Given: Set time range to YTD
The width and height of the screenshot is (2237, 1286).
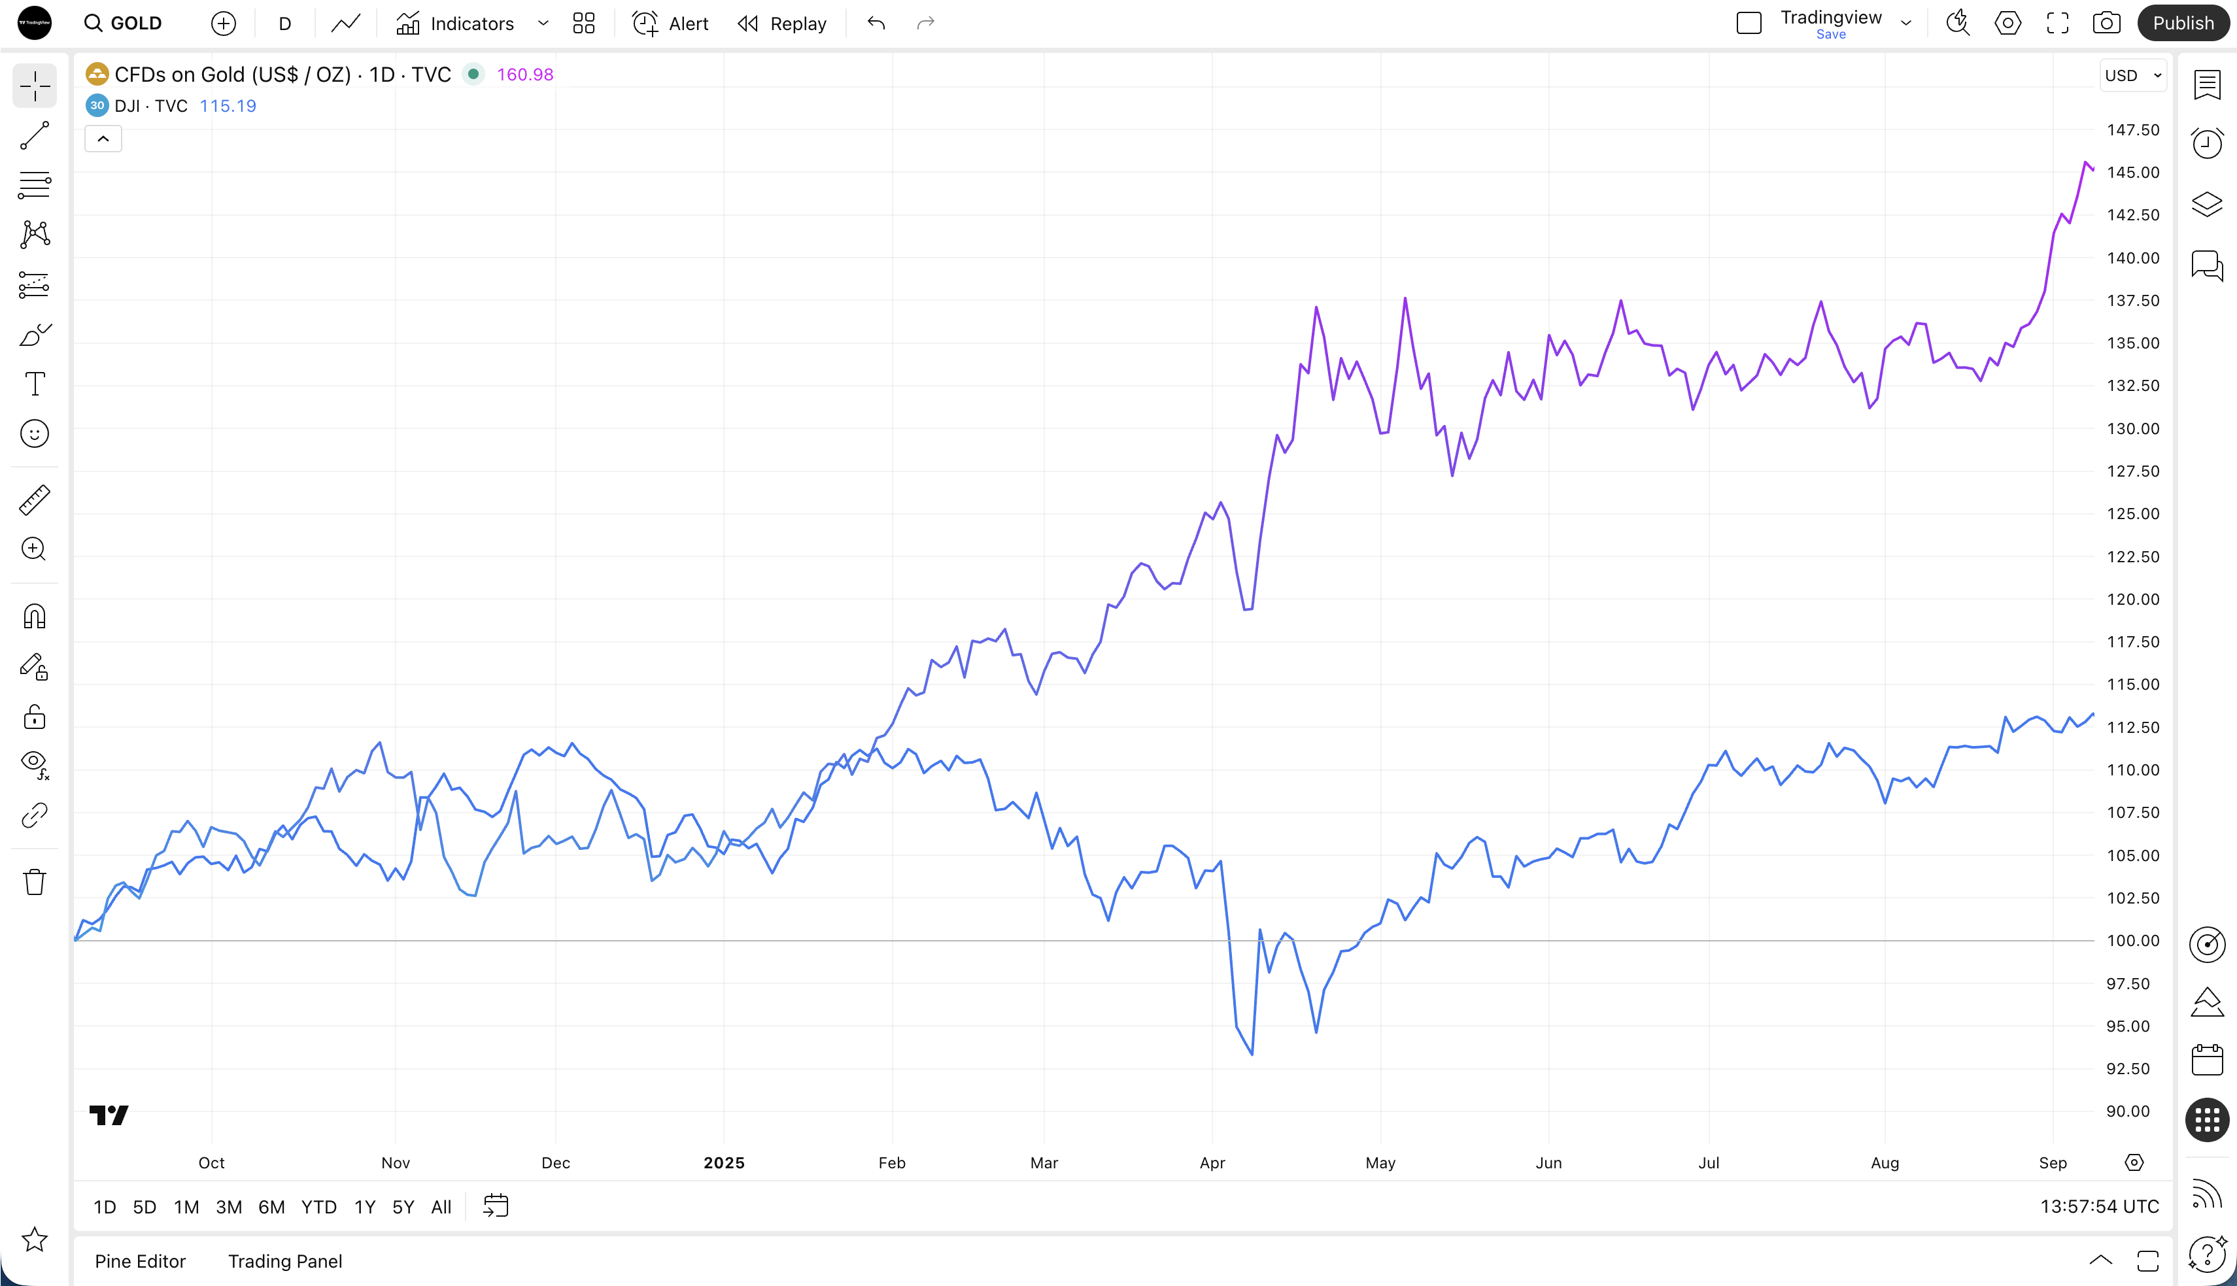Looking at the screenshot, I should click(319, 1206).
